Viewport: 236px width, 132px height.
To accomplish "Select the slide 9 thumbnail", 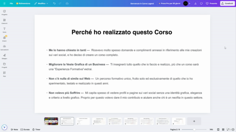I will tap(178, 121).
